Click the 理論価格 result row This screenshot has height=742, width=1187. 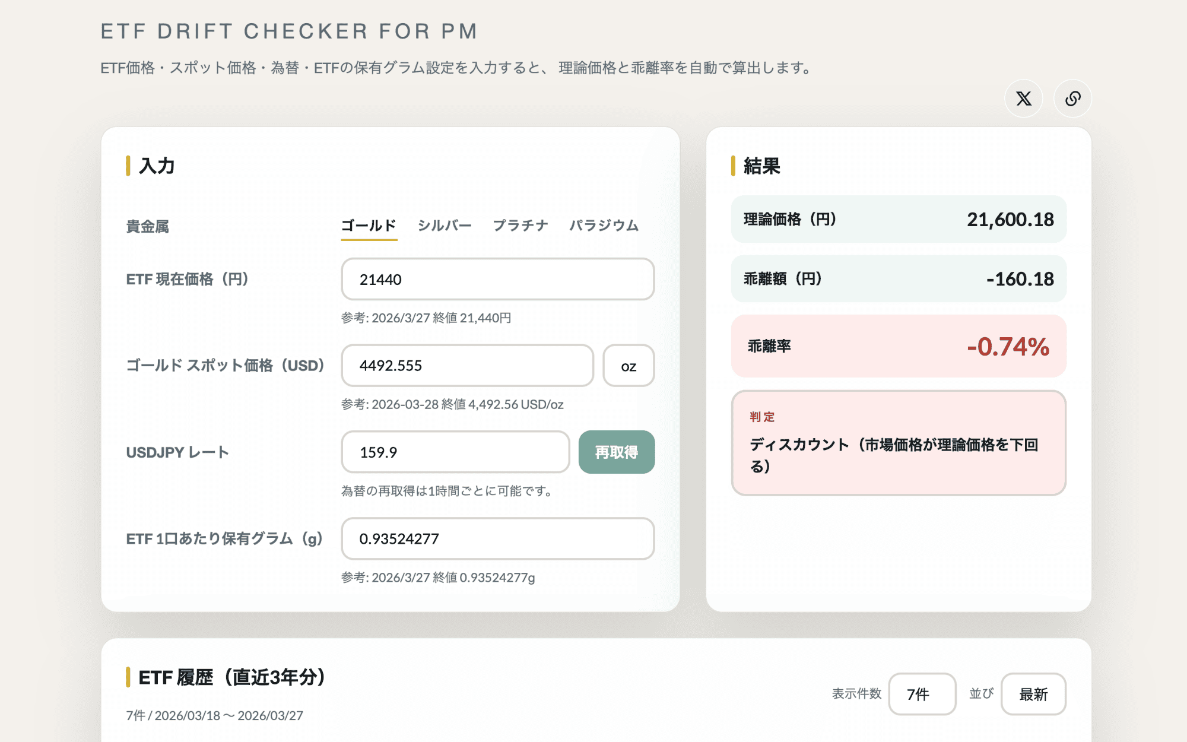[x=899, y=220]
